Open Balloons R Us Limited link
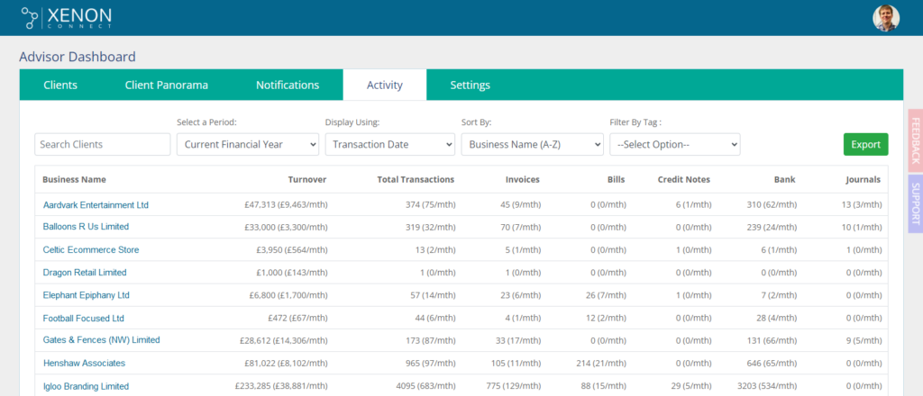Screen dimensions: 923x396 [86, 227]
